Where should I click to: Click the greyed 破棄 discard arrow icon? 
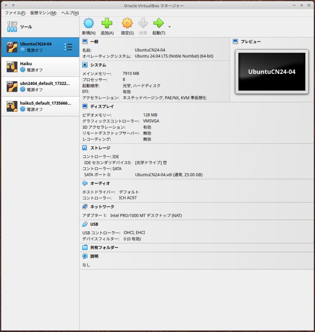click(x=143, y=23)
